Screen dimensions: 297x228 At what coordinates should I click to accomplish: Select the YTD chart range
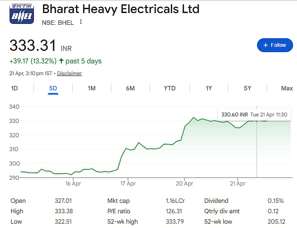[170, 88]
